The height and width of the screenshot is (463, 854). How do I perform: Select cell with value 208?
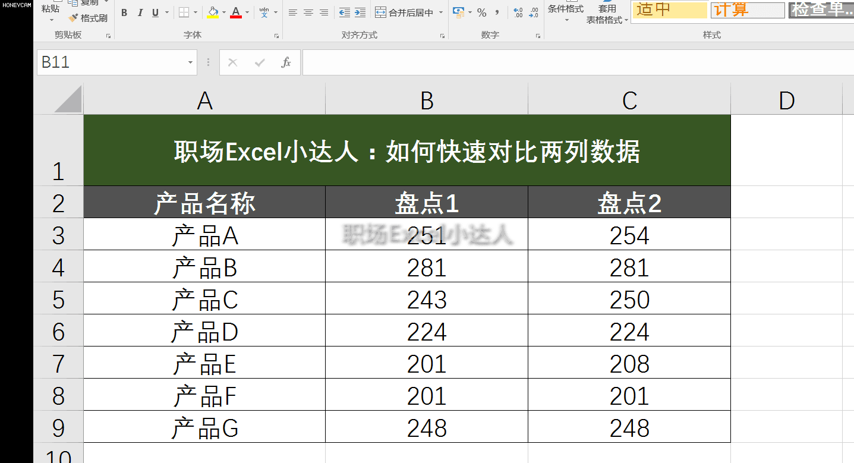point(629,363)
